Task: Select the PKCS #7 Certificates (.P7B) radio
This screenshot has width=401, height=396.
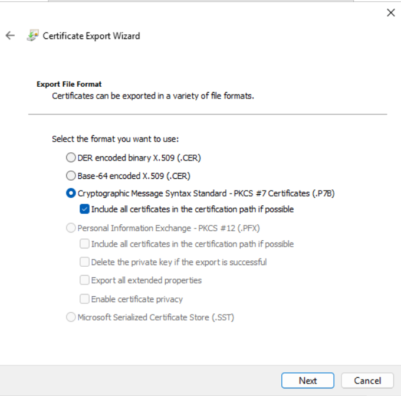Action: (71, 193)
